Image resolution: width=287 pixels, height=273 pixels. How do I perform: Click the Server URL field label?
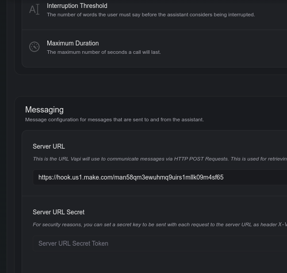coord(49,146)
